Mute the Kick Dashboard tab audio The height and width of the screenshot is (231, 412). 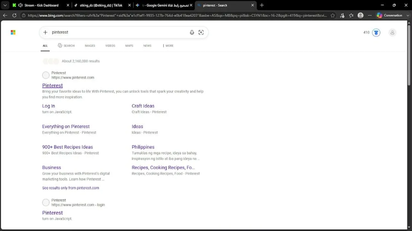coord(20,5)
